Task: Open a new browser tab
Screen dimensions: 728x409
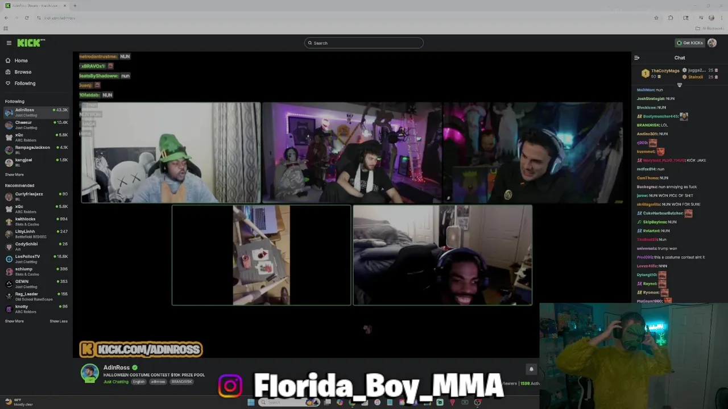Action: coord(75,6)
